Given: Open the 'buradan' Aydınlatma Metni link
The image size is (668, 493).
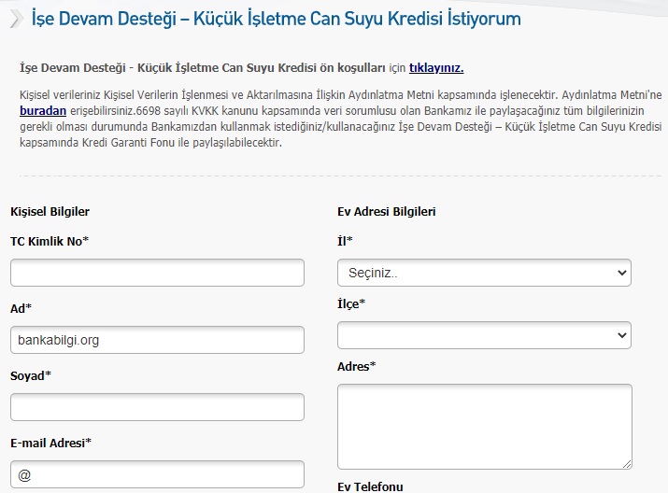Looking at the screenshot, I should pyautogui.click(x=43, y=111).
